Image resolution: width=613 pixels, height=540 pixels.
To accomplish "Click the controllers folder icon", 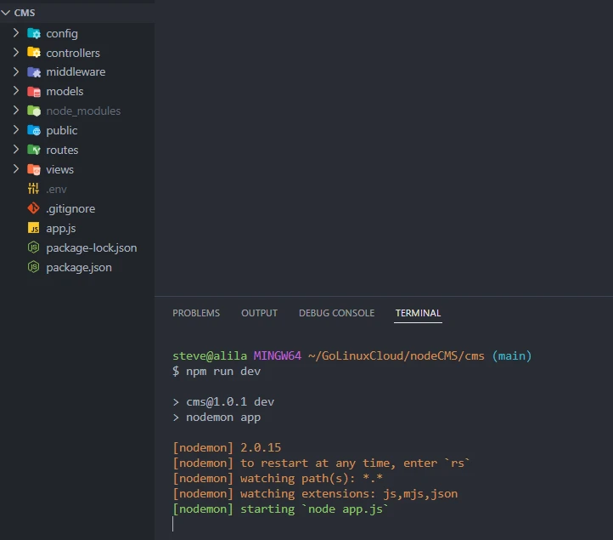I will click(34, 53).
